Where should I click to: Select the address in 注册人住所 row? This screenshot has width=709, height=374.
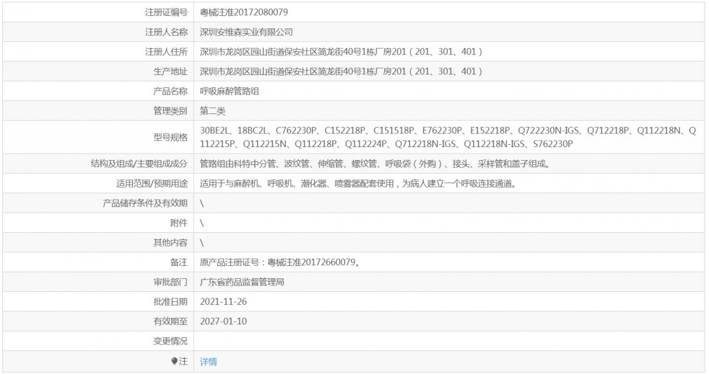pos(342,51)
